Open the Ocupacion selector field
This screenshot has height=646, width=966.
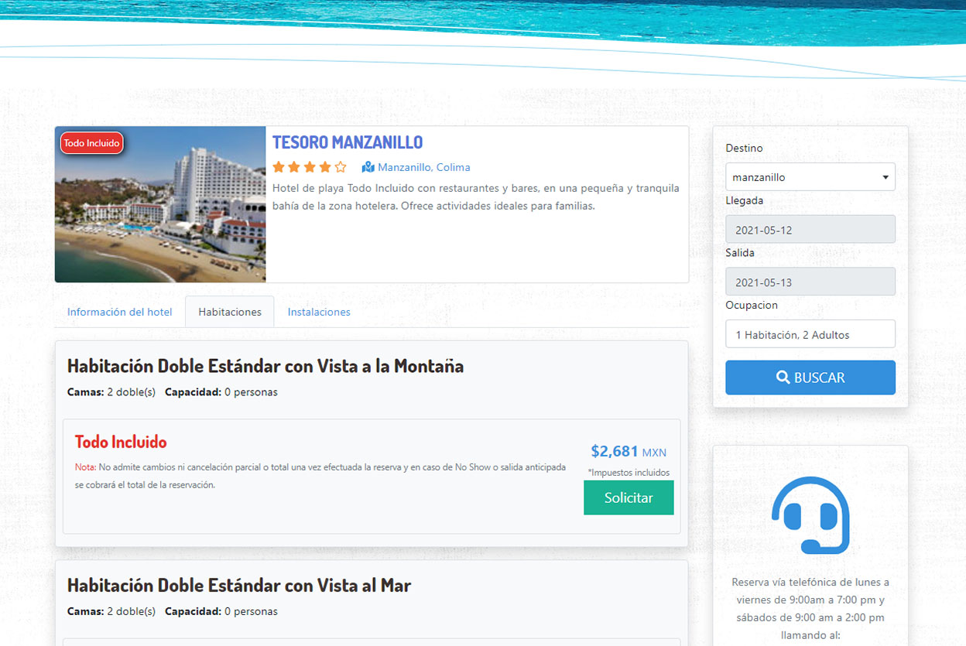(810, 334)
